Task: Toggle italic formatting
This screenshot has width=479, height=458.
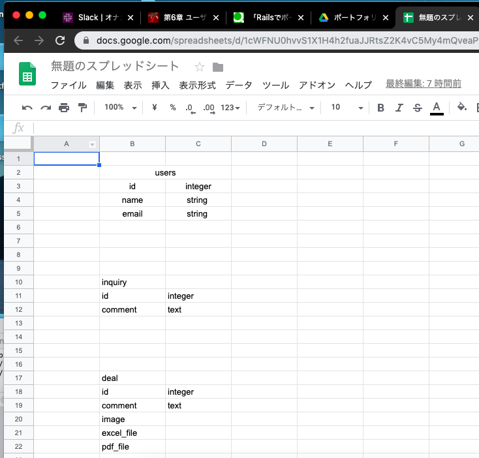Action: [399, 108]
